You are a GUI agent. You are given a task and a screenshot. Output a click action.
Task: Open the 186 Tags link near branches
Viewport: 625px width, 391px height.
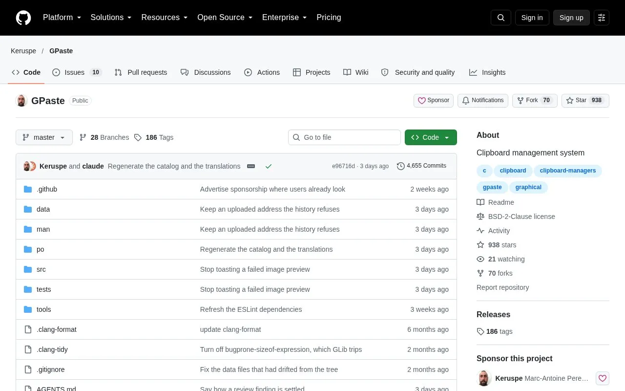[x=154, y=137]
